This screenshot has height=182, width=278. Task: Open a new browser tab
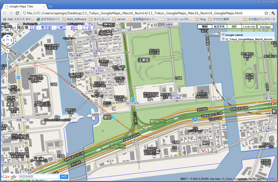pyautogui.click(x=50, y=6)
